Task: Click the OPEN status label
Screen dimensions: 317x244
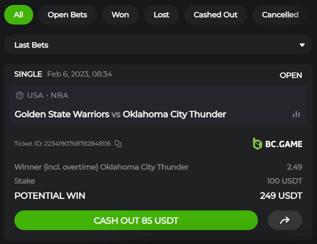Action: (291, 75)
